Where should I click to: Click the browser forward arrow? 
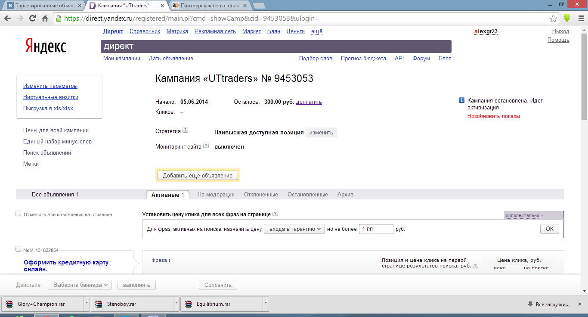click(x=20, y=19)
